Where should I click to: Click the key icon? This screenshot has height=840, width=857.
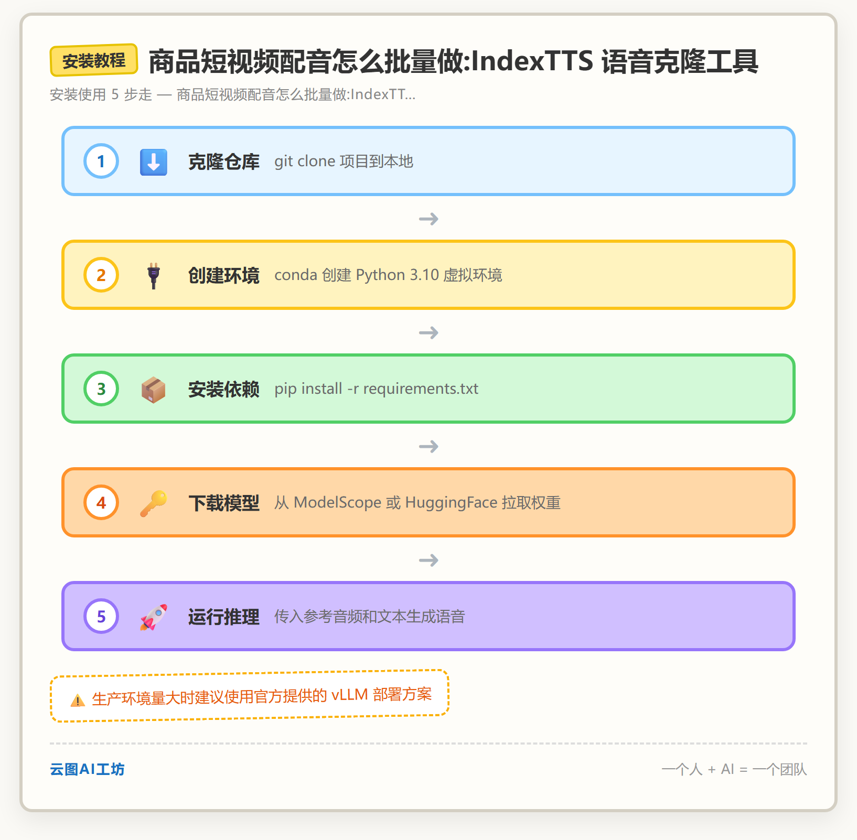point(154,503)
